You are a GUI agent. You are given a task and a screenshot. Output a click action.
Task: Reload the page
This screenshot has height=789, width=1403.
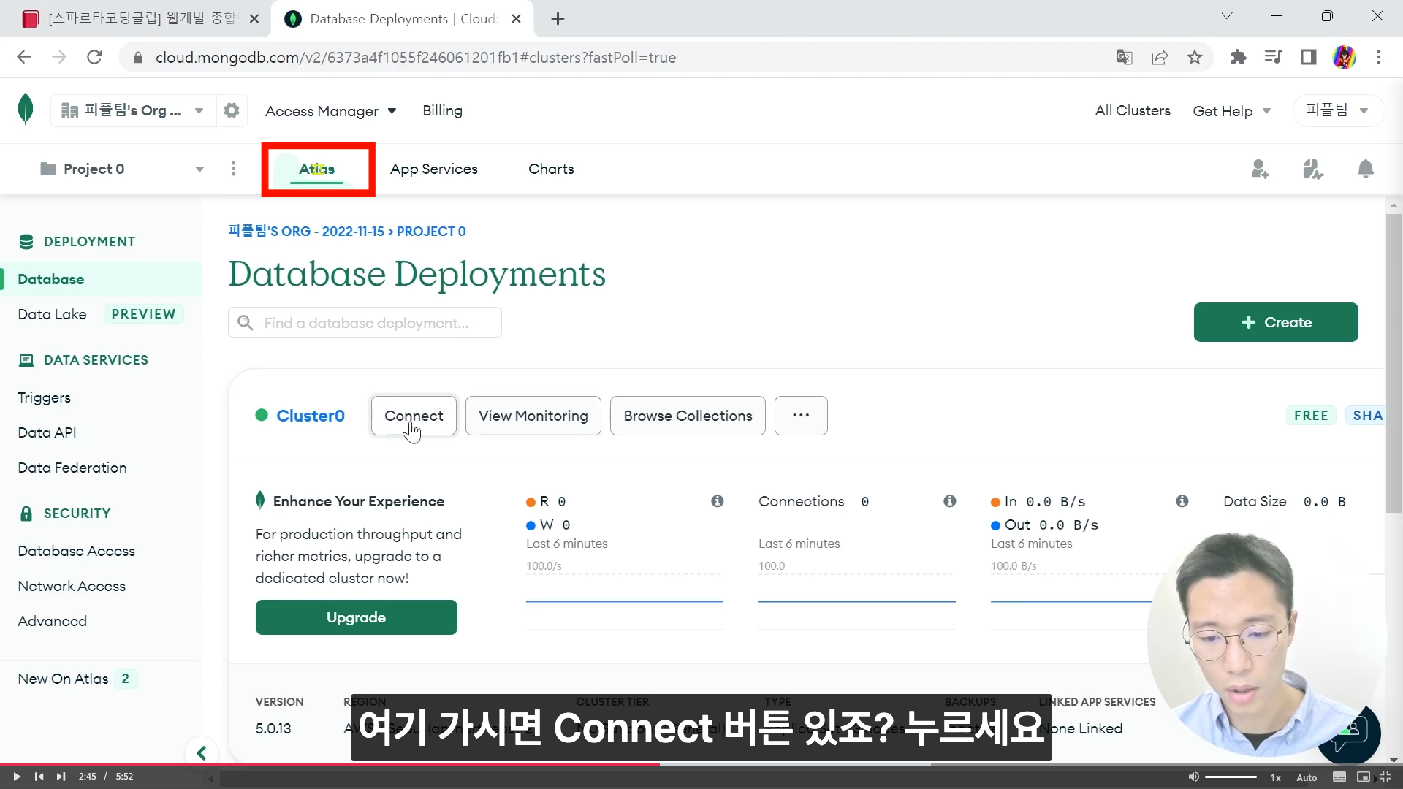pyautogui.click(x=94, y=57)
